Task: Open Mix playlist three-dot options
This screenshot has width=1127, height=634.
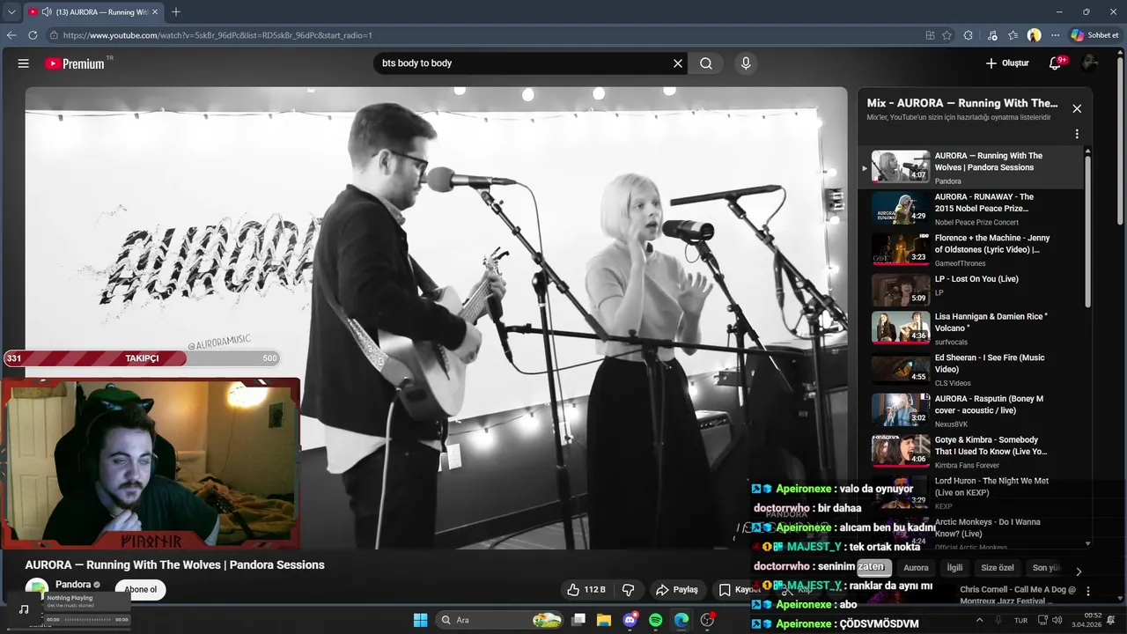Action: 1077,135
